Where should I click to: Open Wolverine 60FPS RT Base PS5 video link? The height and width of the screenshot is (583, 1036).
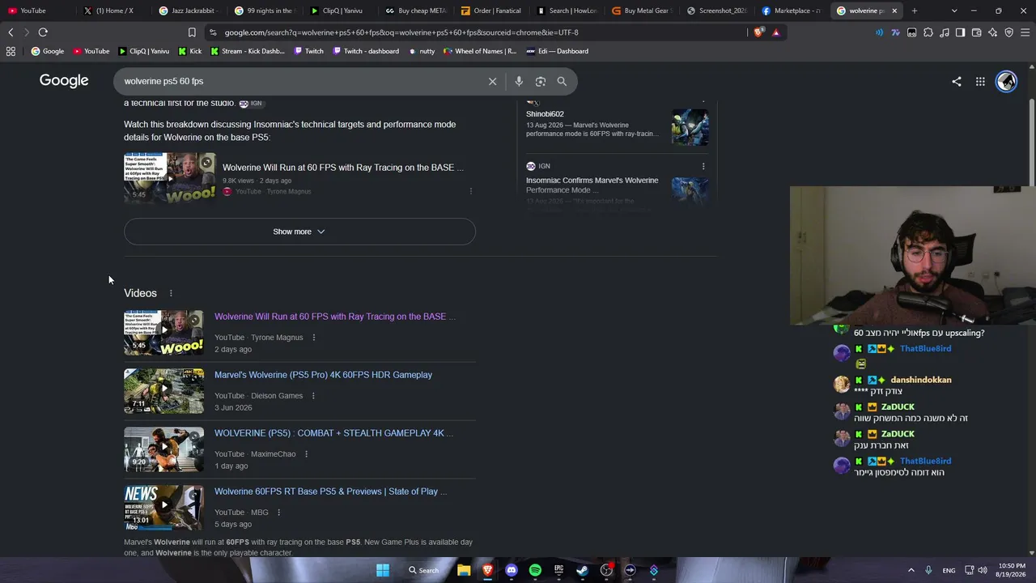[x=330, y=492]
